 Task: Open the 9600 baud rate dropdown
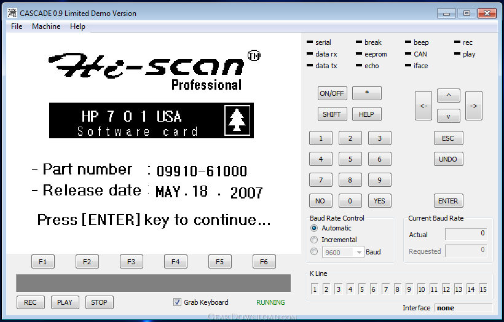coord(343,253)
